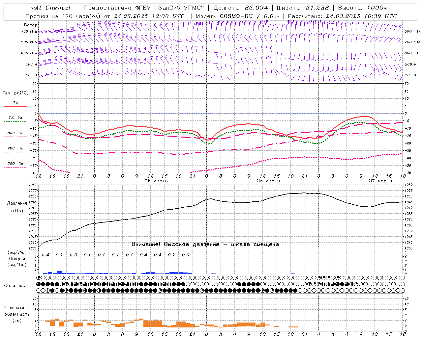422x337 pixels.
Task: Click the 'Конвективн.' convective cloud label
Action: pyautogui.click(x=17, y=308)
